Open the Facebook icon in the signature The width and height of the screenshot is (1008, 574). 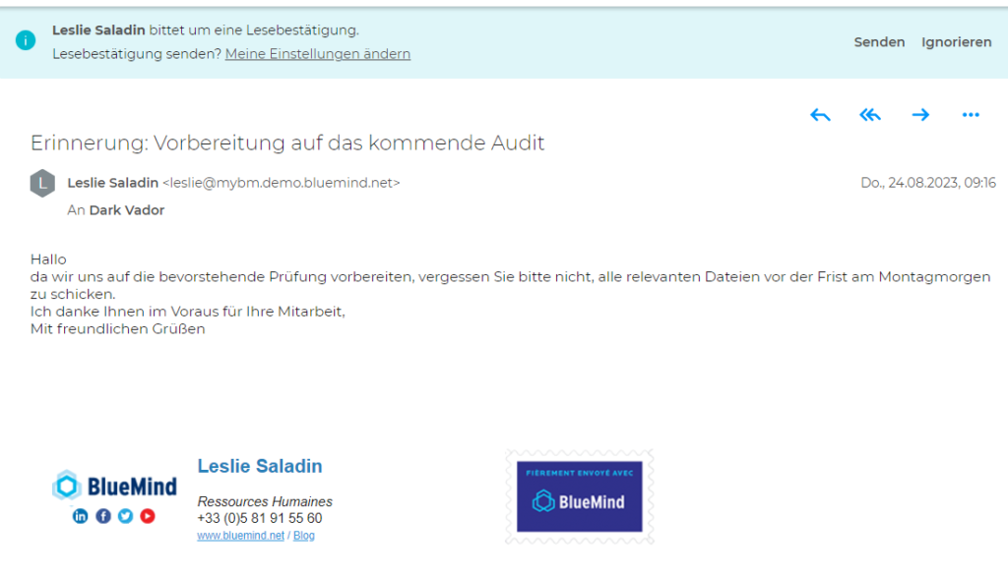[103, 516]
